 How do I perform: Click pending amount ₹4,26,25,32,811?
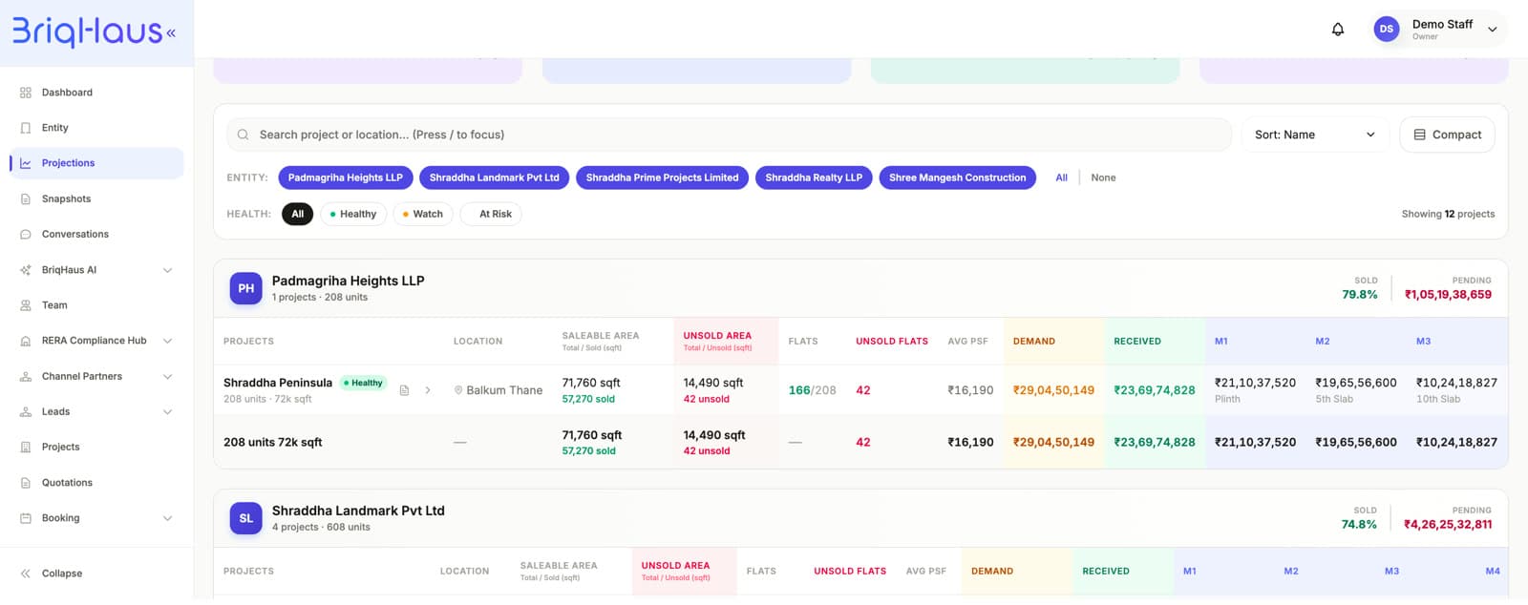[x=1448, y=525]
